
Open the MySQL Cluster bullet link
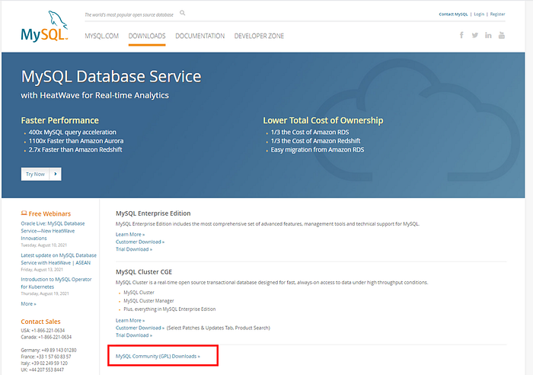point(139,293)
